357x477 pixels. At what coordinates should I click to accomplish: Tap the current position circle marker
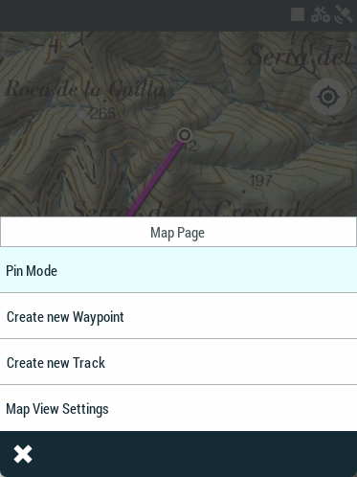point(184,135)
